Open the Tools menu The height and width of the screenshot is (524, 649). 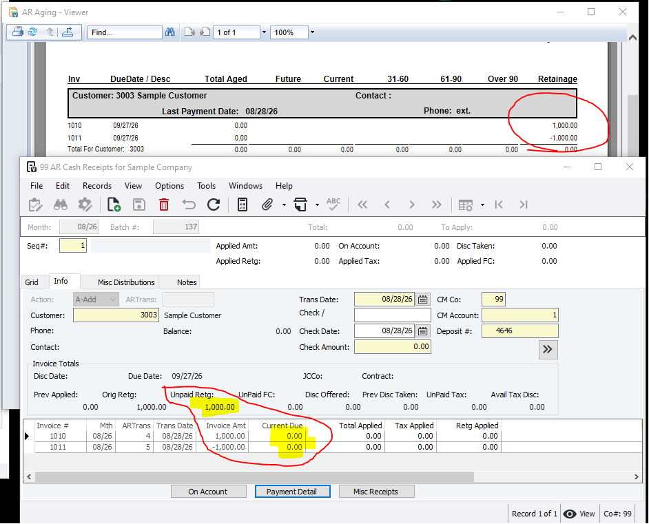point(206,186)
